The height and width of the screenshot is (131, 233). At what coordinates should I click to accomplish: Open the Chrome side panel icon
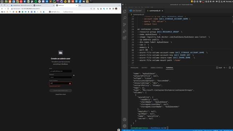pos(113,9)
